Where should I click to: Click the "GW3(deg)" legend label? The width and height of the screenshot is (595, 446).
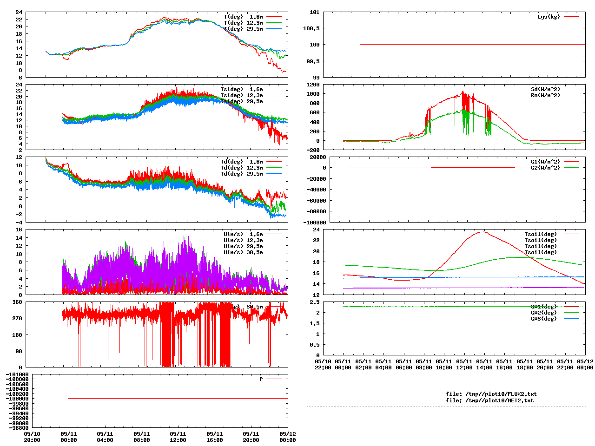[544, 319]
